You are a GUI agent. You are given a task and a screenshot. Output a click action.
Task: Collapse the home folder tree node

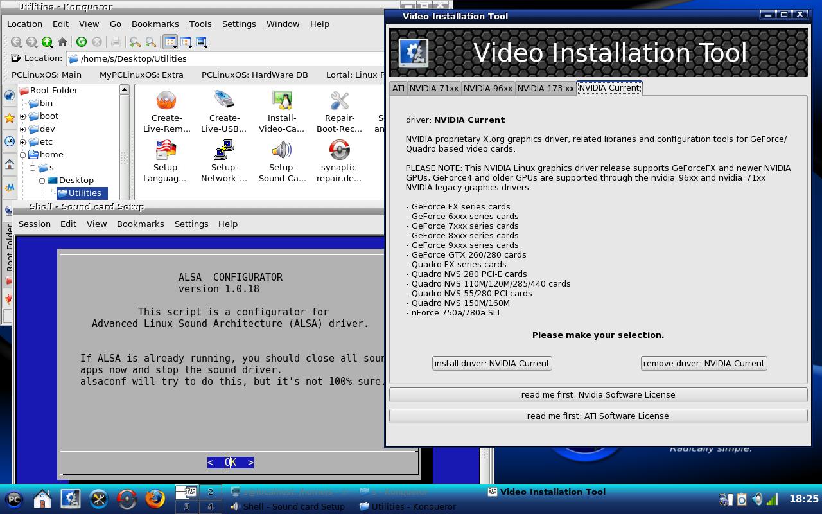point(22,155)
